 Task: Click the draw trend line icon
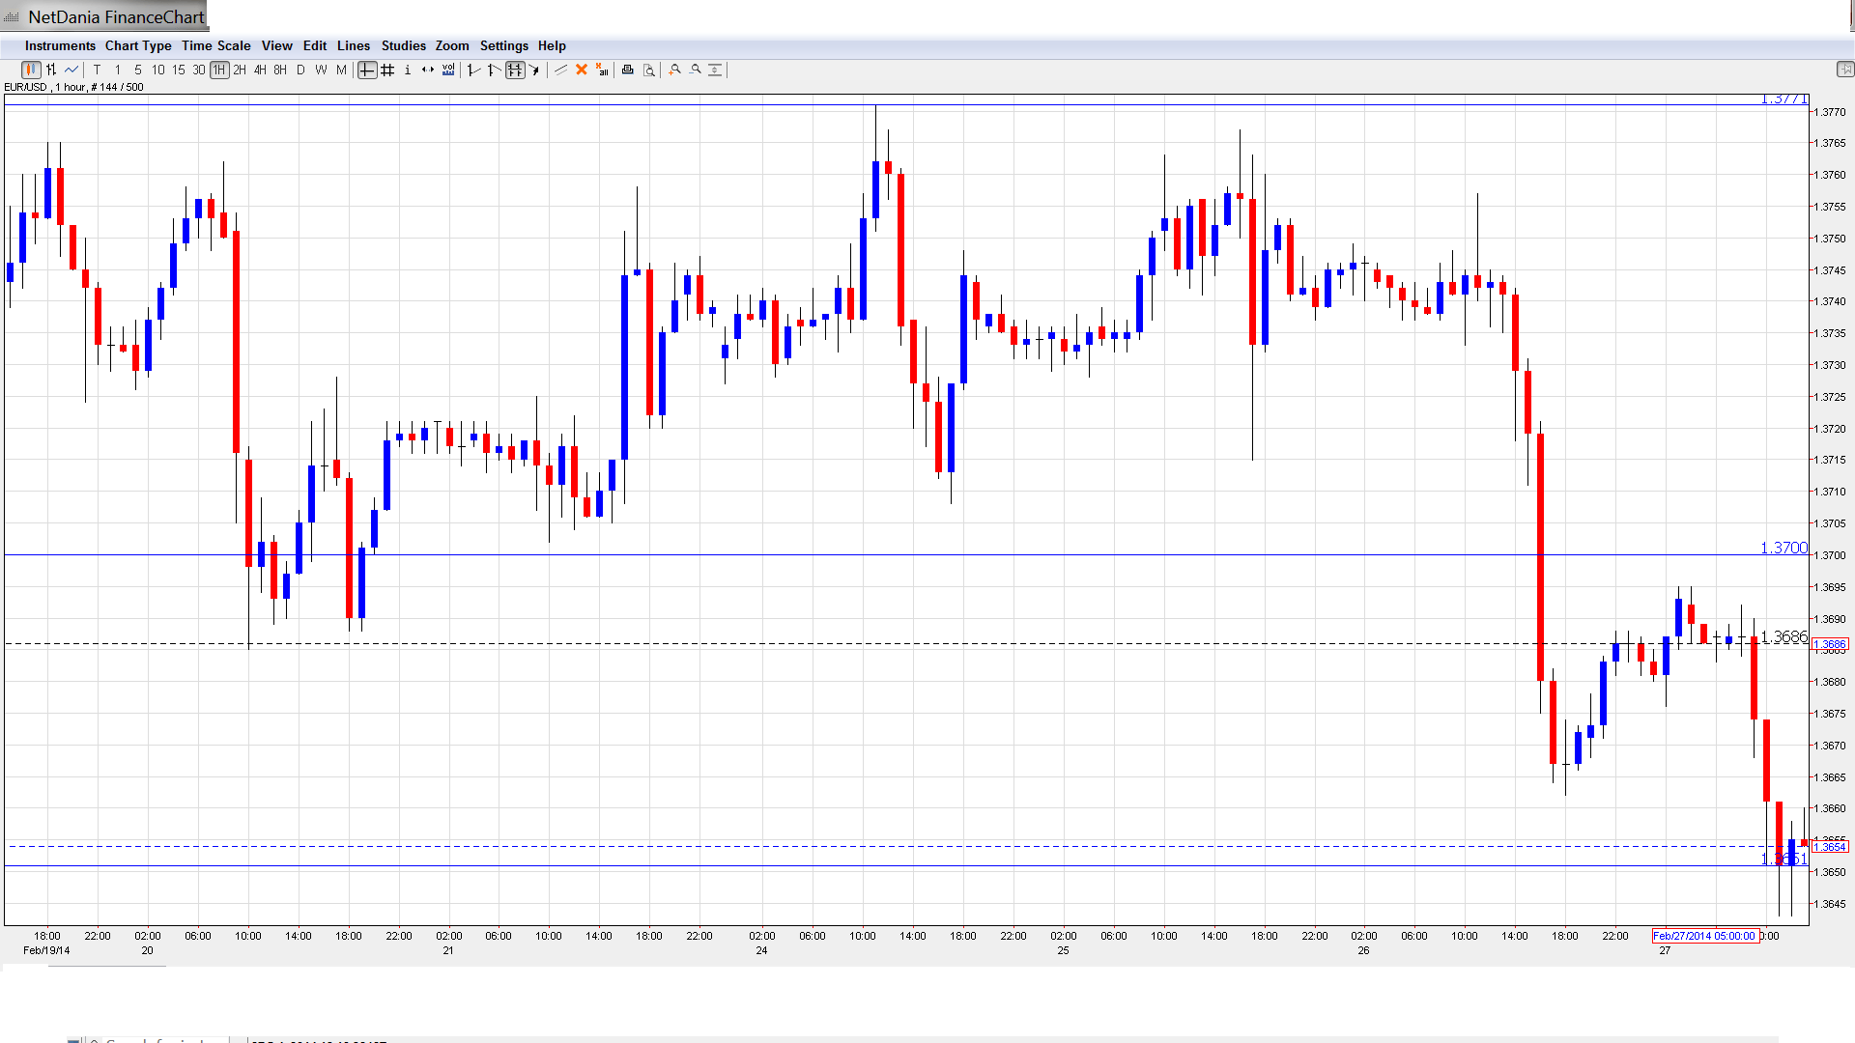(x=561, y=70)
